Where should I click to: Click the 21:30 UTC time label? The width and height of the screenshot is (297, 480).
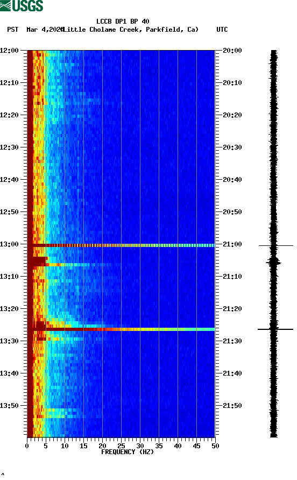(x=232, y=341)
